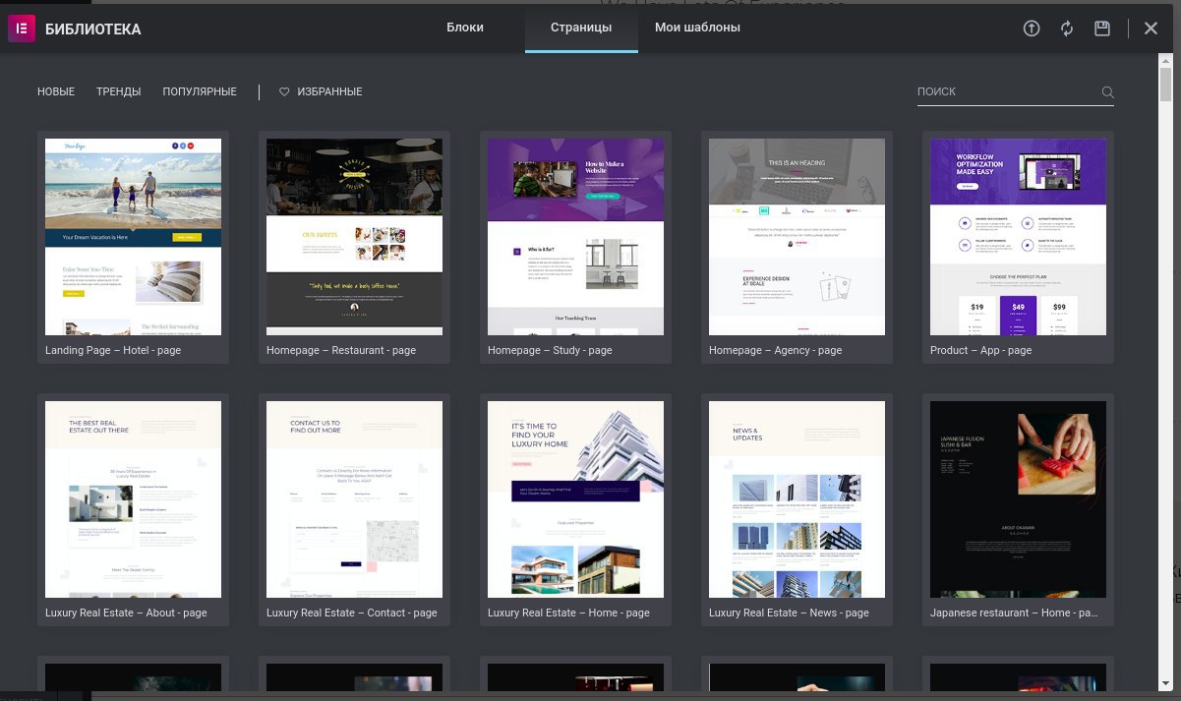Open Luxury Real Estate – News thumbnail
Screen dimensions: 1181x701
[x=797, y=499]
